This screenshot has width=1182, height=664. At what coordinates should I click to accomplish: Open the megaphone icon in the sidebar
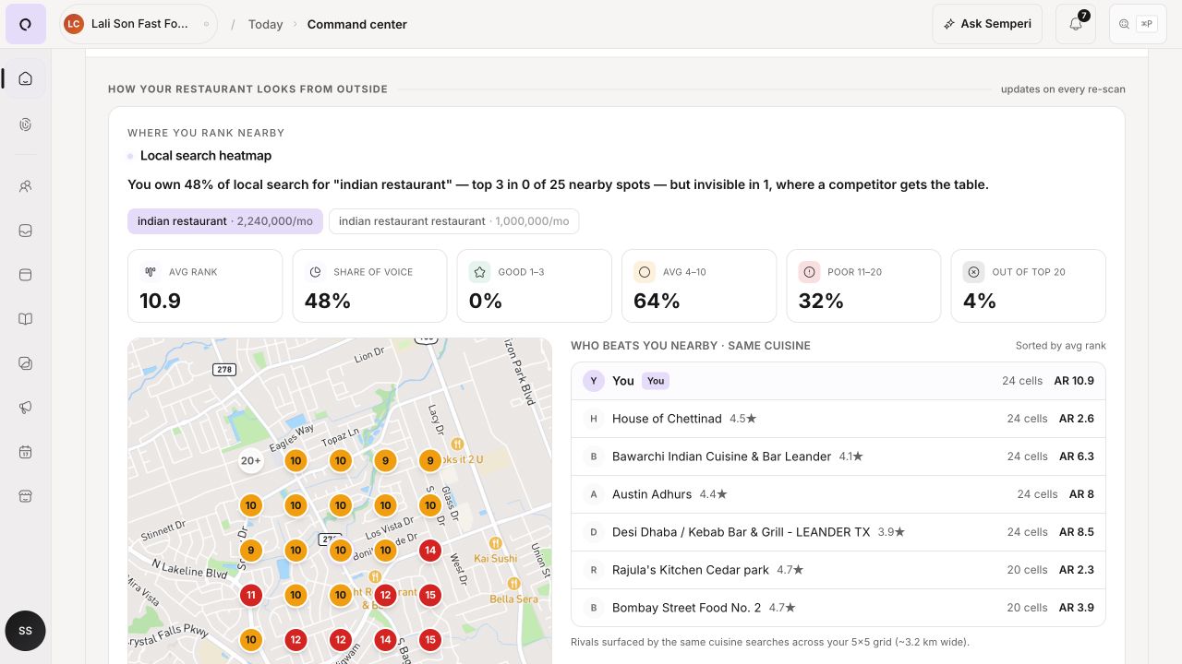point(26,408)
